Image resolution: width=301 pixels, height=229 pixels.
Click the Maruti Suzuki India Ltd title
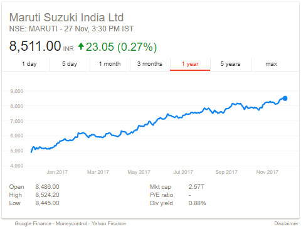[66, 18]
